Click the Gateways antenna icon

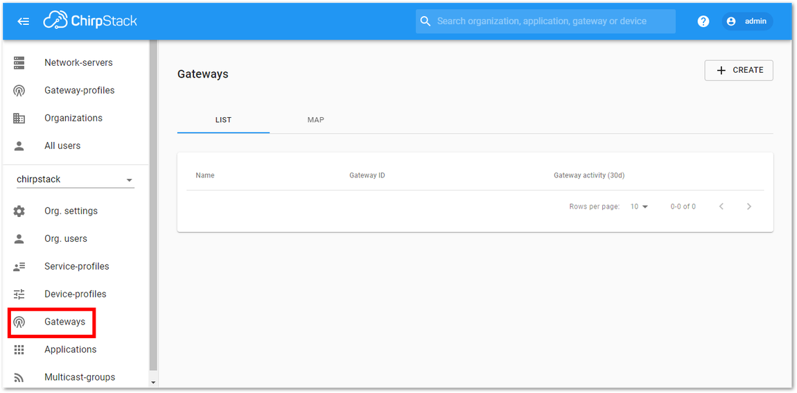click(x=19, y=322)
